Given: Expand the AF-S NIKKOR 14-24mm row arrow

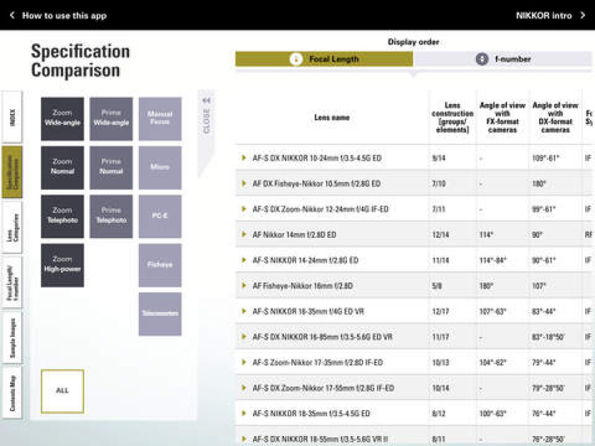Looking at the screenshot, I should coord(244,261).
